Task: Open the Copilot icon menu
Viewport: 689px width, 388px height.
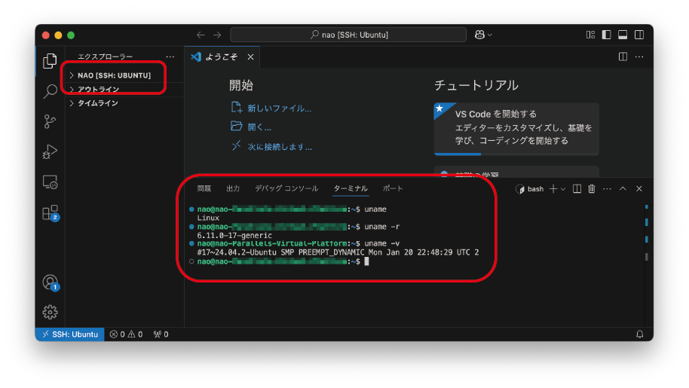Action: point(483,35)
